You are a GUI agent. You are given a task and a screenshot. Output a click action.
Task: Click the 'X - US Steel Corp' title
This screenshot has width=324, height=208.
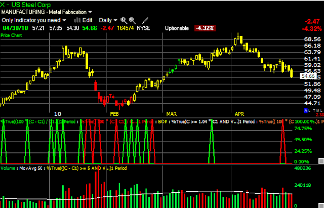[25, 5]
